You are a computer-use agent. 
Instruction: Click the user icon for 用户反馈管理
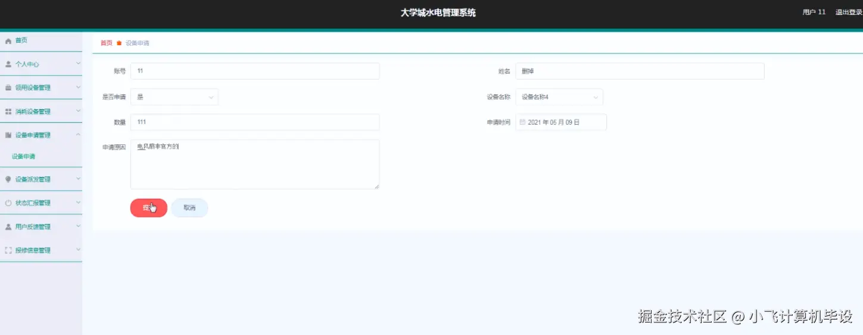[8, 227]
